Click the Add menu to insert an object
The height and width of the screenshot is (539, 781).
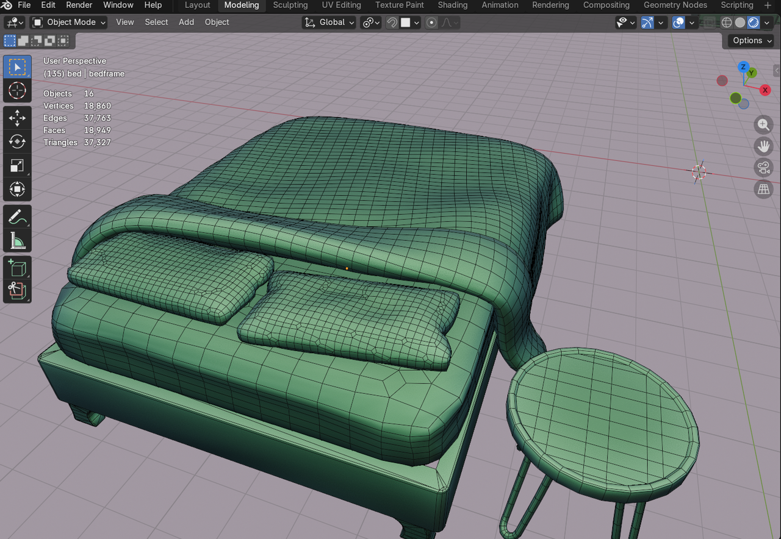(186, 22)
